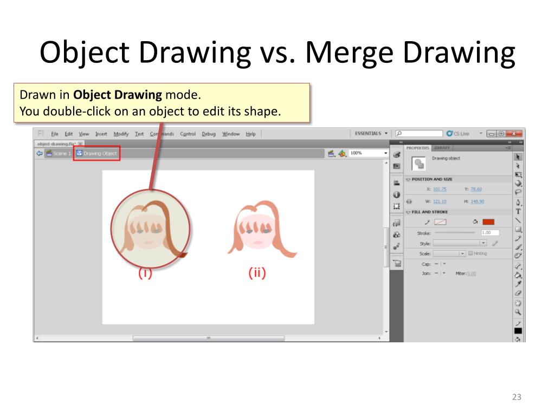Open the Modify menu
This screenshot has width=555, height=416.
[121, 134]
